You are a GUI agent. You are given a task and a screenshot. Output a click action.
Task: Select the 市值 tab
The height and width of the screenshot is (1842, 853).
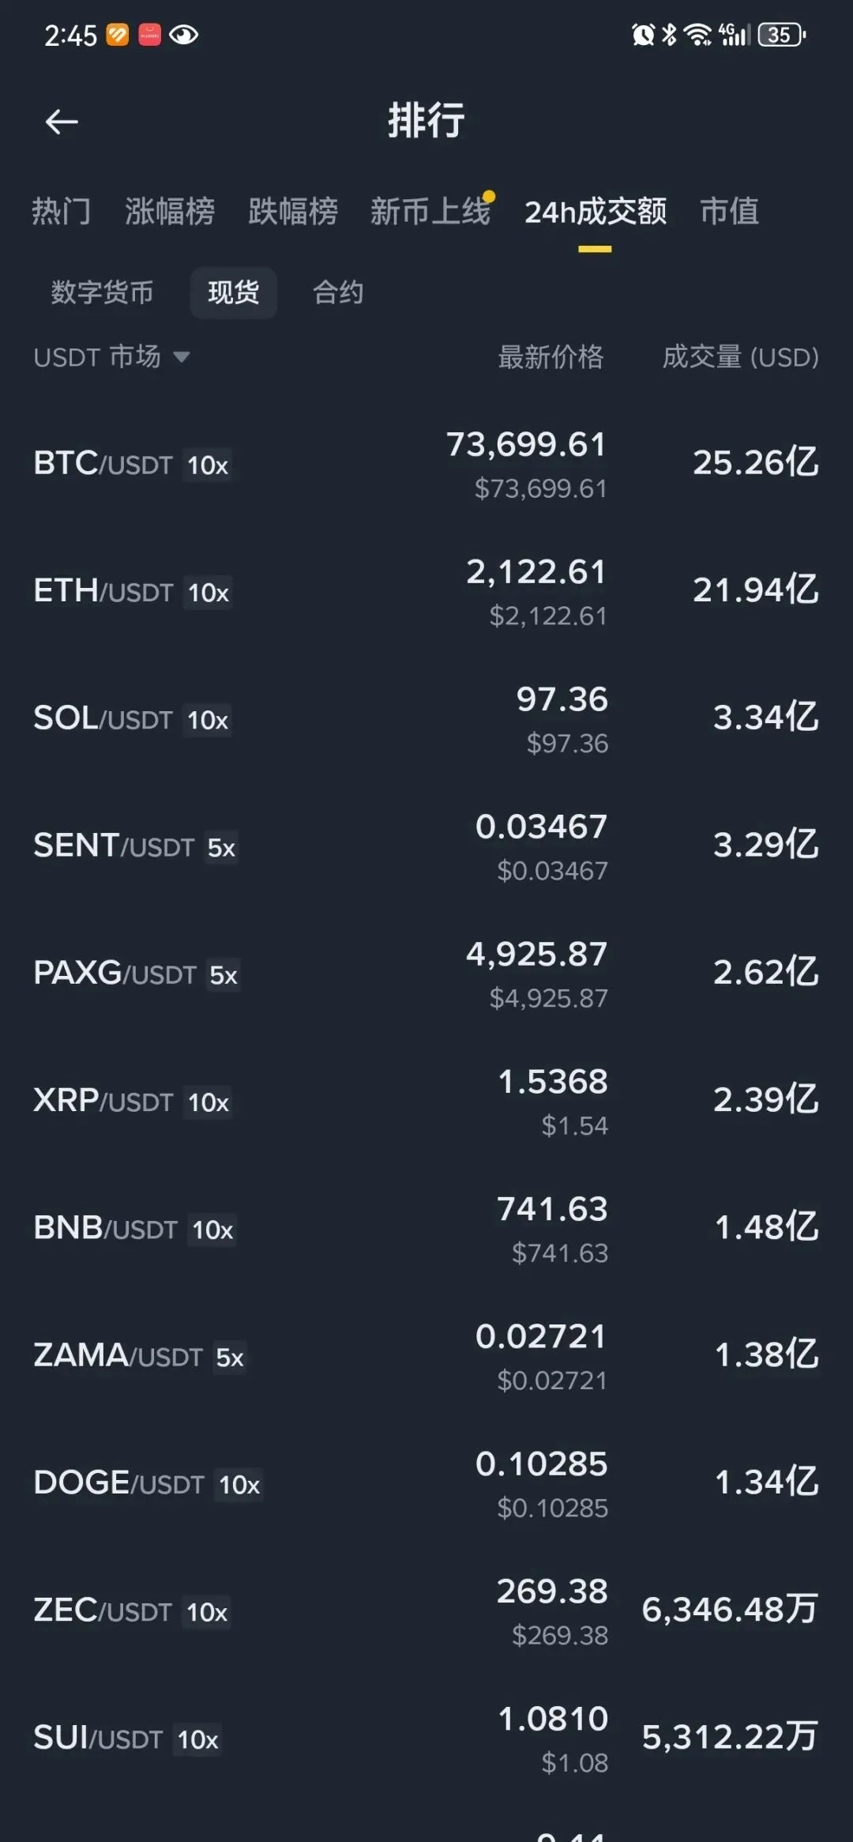pos(729,212)
